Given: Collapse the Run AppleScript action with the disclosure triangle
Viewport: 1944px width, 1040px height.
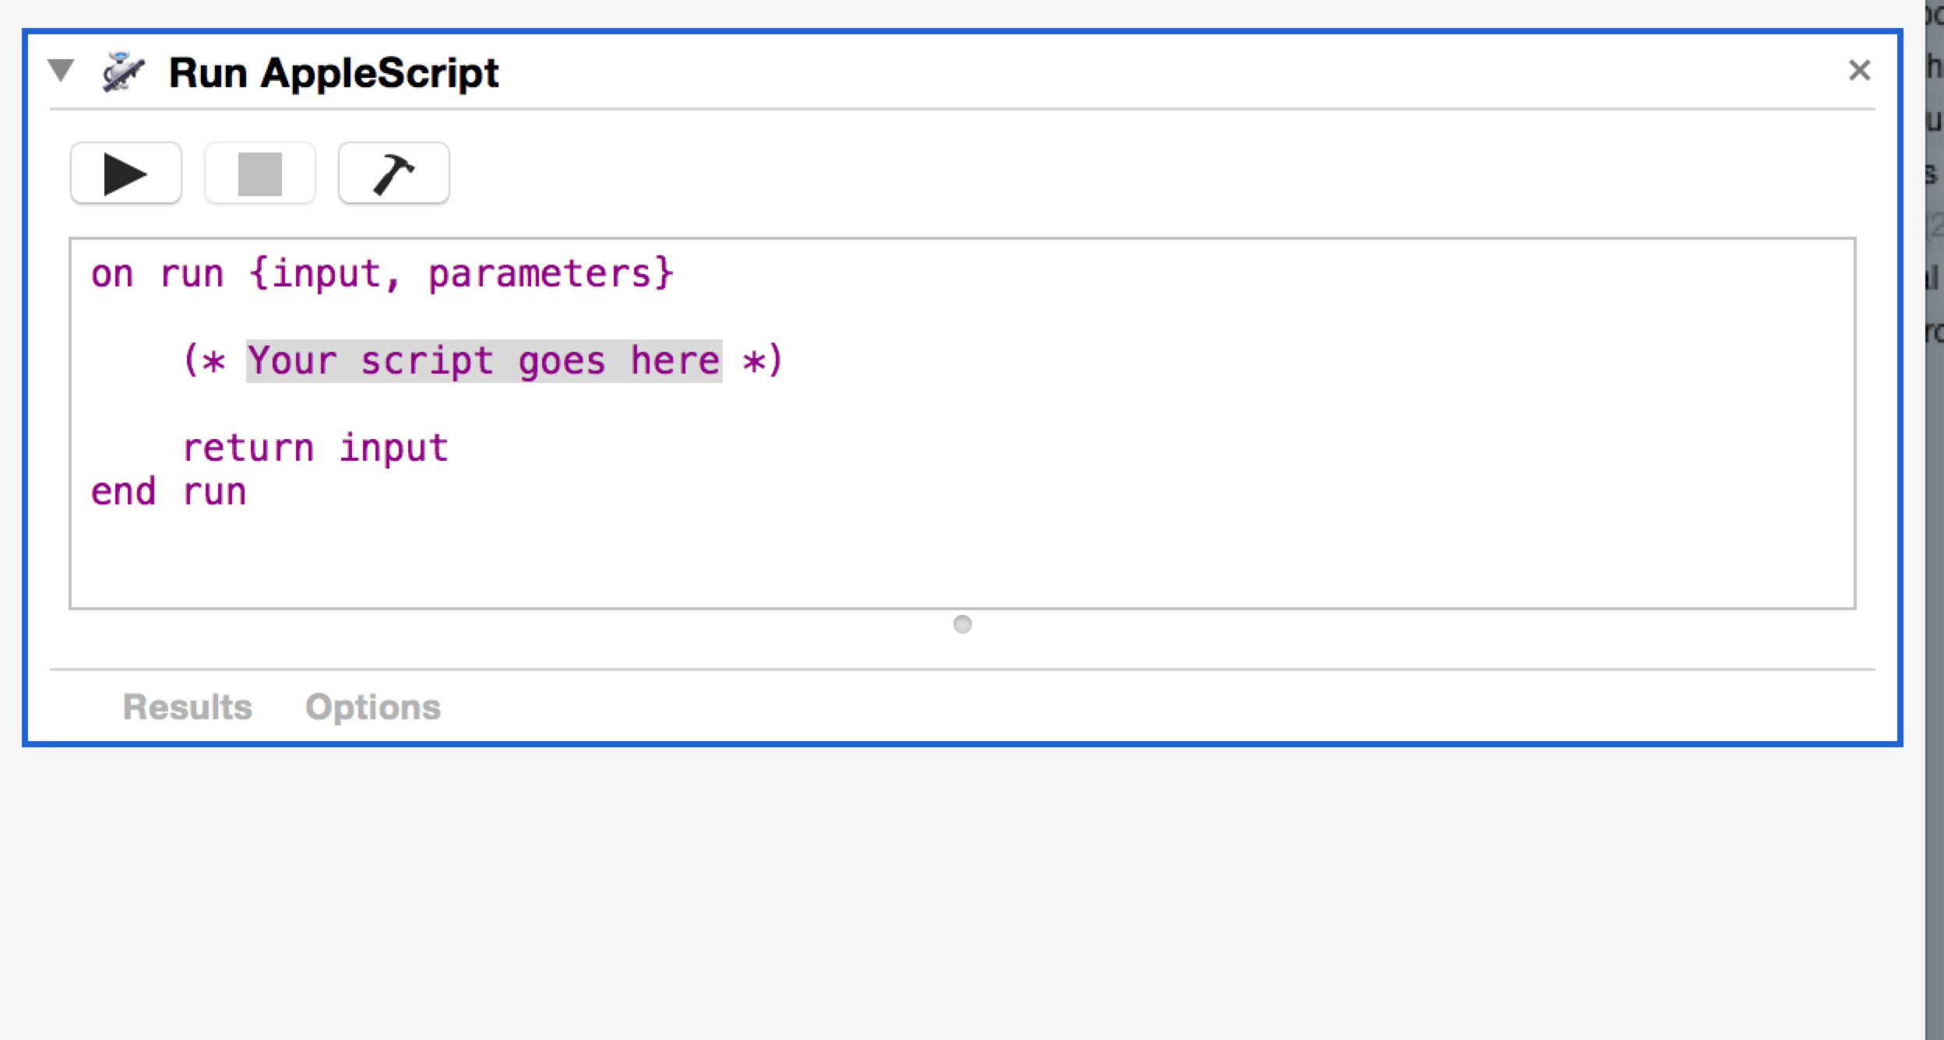Looking at the screenshot, I should pyautogui.click(x=61, y=70).
